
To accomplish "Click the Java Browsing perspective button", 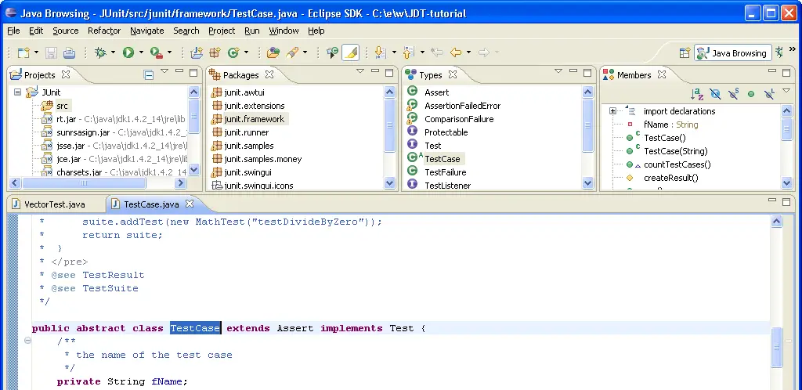I will (732, 52).
